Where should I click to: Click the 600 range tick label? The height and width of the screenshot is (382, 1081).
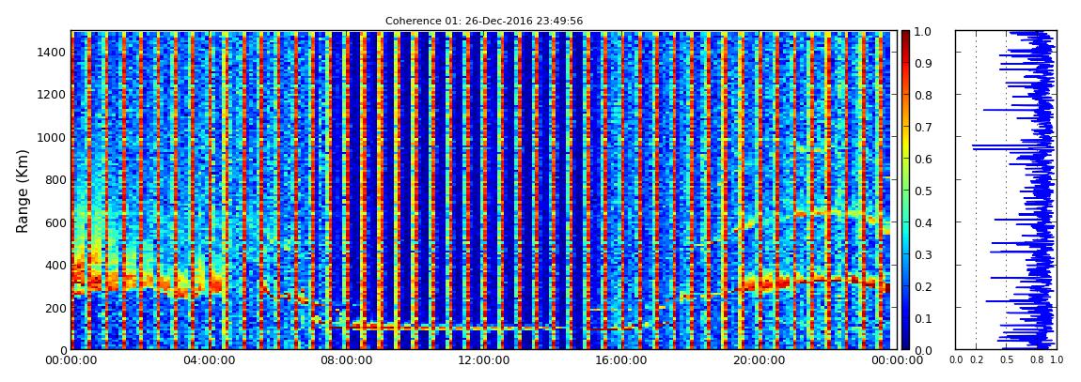coord(54,222)
